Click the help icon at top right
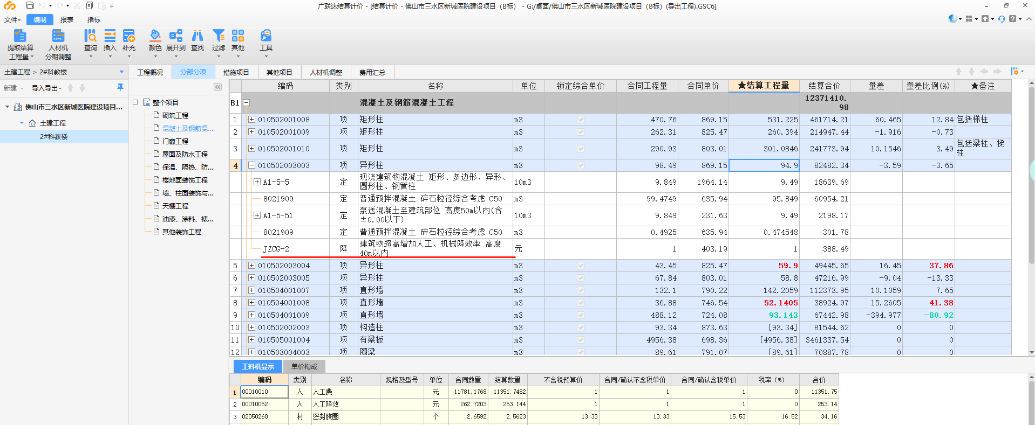Image resolution: width=1035 pixels, height=425 pixels. pos(1012,19)
